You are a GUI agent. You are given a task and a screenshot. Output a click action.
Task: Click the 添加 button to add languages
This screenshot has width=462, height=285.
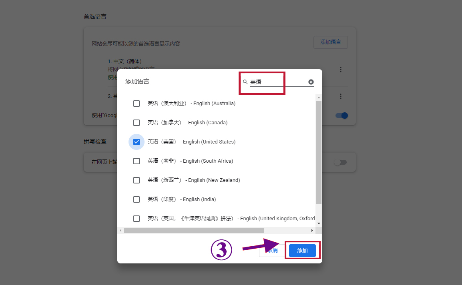pyautogui.click(x=302, y=250)
